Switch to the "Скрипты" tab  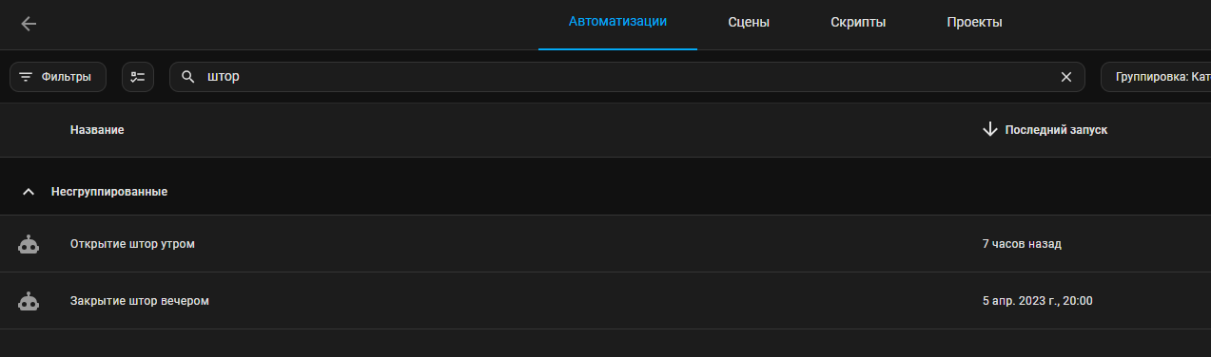coord(858,23)
